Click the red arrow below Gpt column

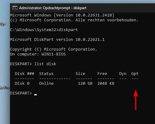136,100
